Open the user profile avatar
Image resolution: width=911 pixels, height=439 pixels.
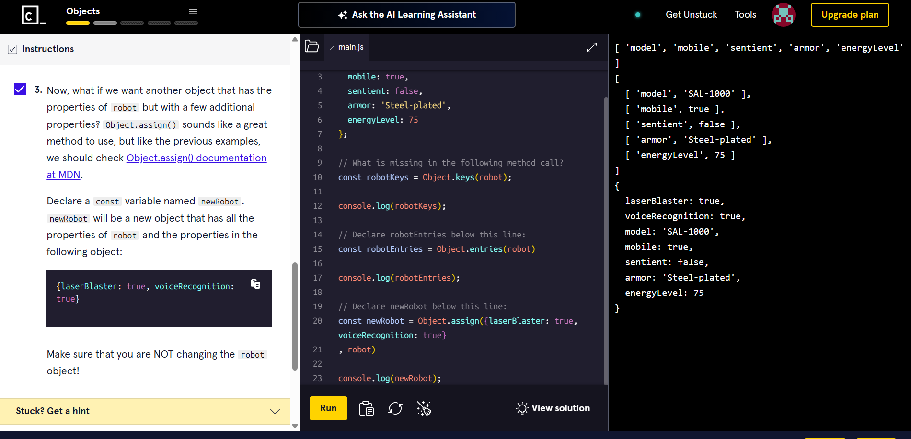784,15
